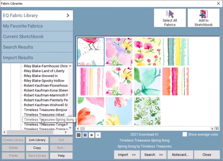This screenshot has width=223, height=161.
Task: Open Import Results section
Action: click(37, 58)
